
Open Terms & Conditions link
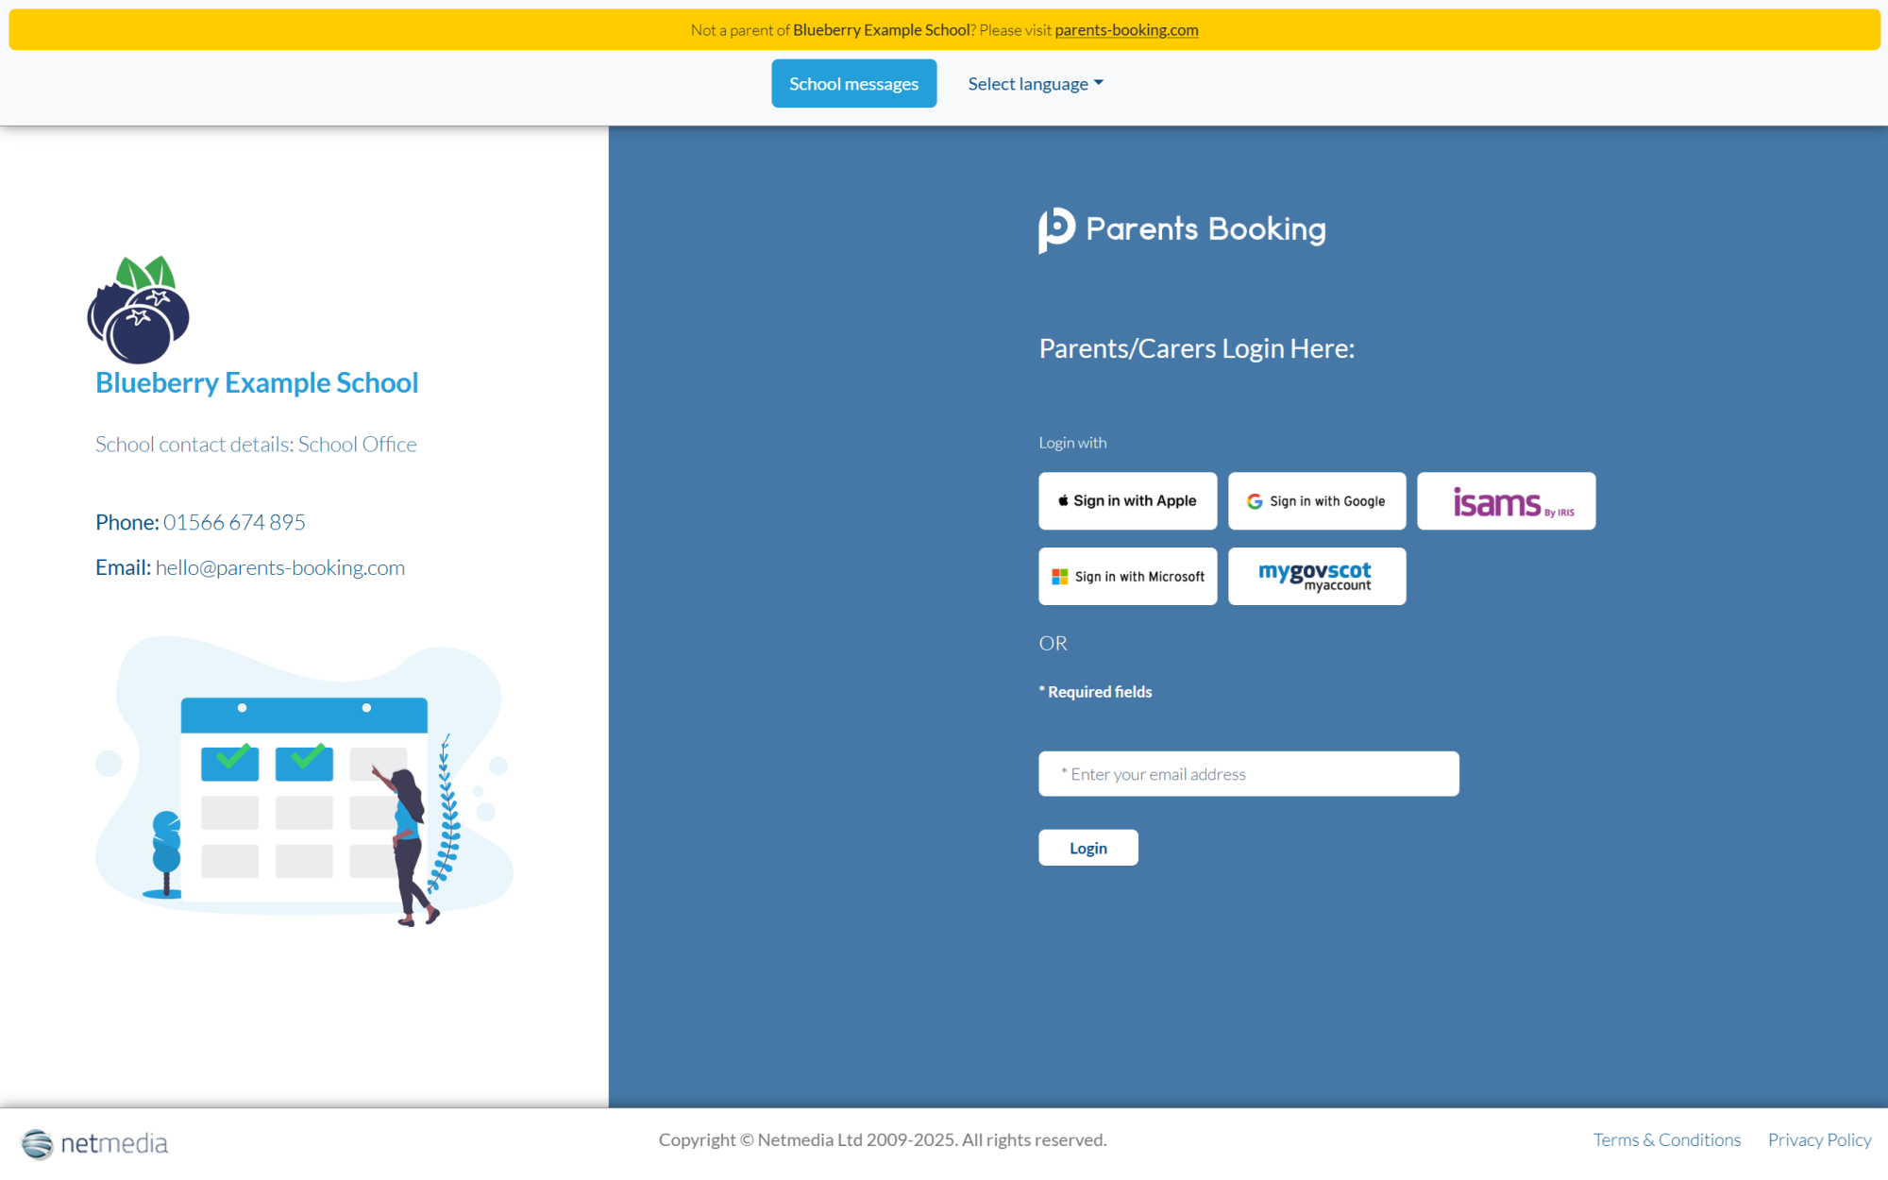pos(1666,1139)
